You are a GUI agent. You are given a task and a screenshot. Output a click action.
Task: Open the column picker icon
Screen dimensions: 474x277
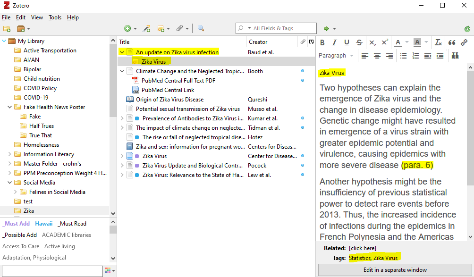coord(312,42)
